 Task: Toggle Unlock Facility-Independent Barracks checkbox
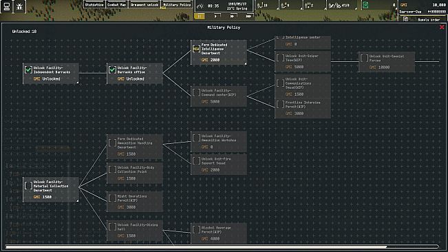click(28, 70)
